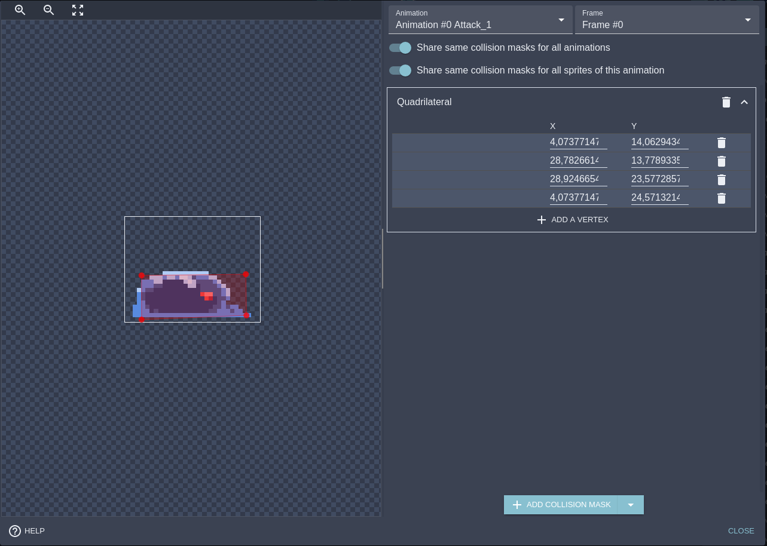Delete vertex with Y 24,5713214

[x=722, y=198]
